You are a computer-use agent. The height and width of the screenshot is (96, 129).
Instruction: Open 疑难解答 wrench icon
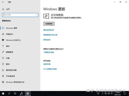pyautogui.click(x=3, y=52)
